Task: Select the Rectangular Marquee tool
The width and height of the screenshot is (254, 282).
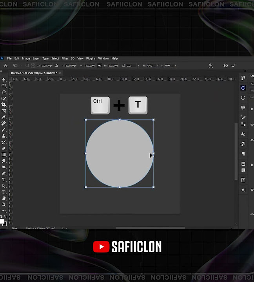Action: pos(4,86)
